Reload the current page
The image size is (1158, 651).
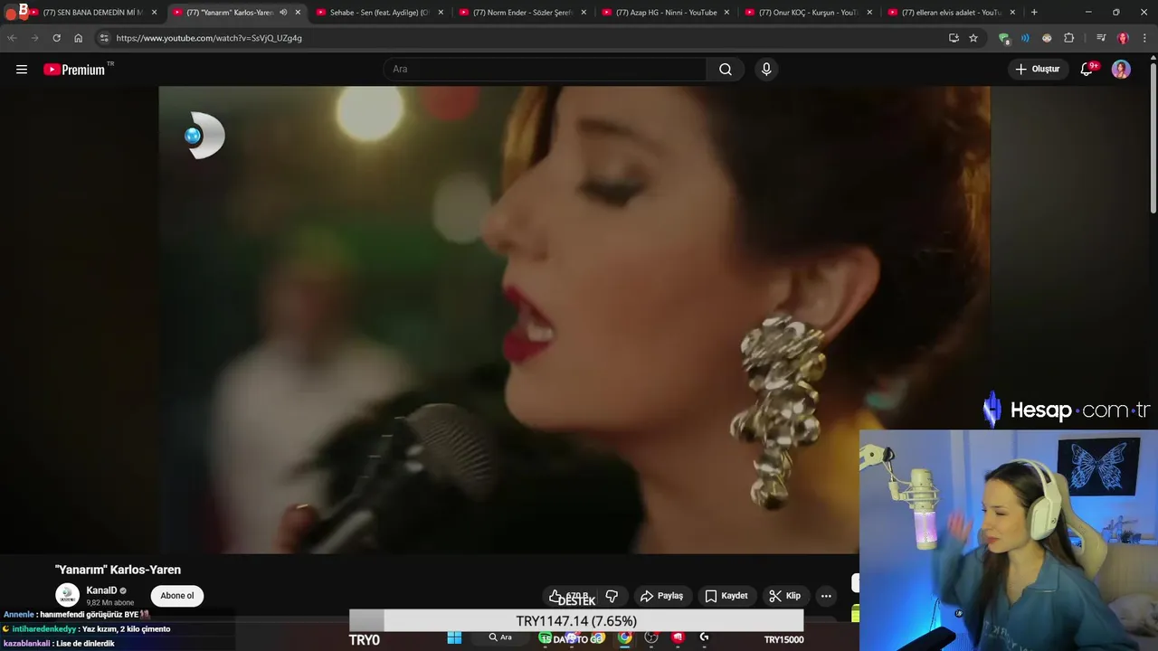pos(56,38)
